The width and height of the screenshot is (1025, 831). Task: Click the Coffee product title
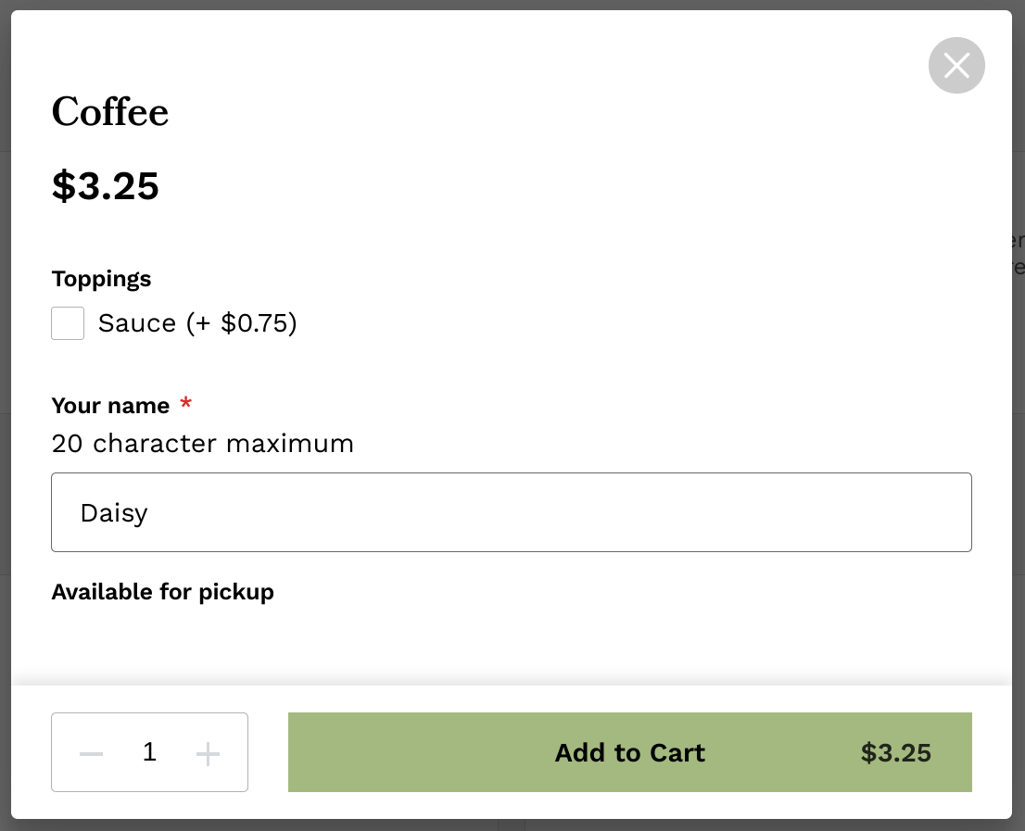[110, 113]
